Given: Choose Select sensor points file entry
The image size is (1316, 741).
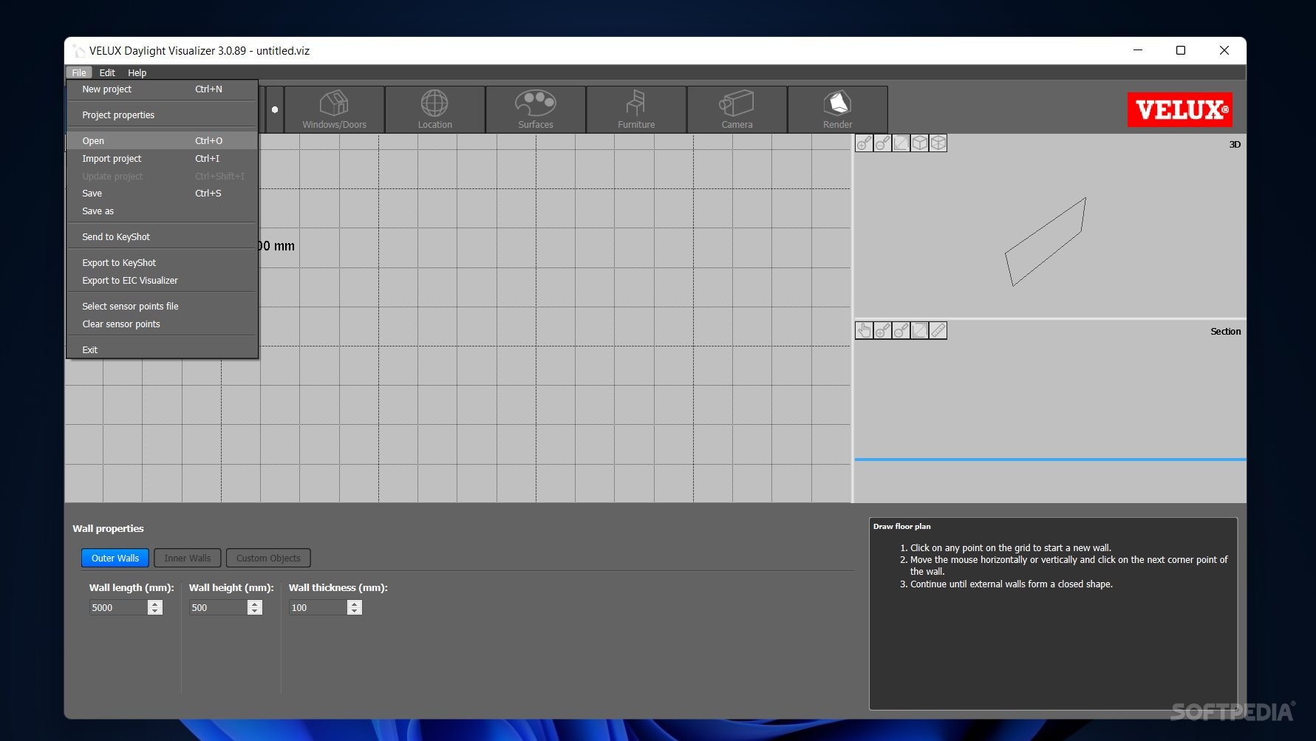Looking at the screenshot, I should pyautogui.click(x=162, y=306).
